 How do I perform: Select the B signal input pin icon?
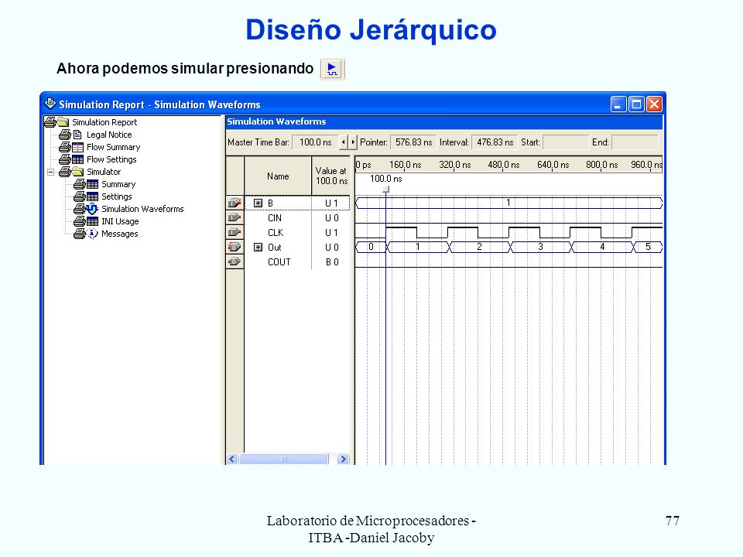[x=235, y=203]
